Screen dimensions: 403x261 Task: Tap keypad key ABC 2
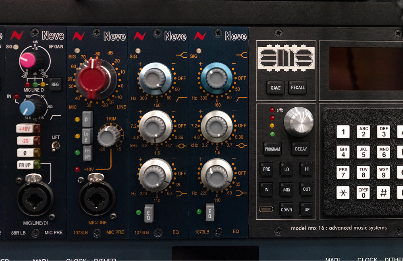pyautogui.click(x=364, y=132)
